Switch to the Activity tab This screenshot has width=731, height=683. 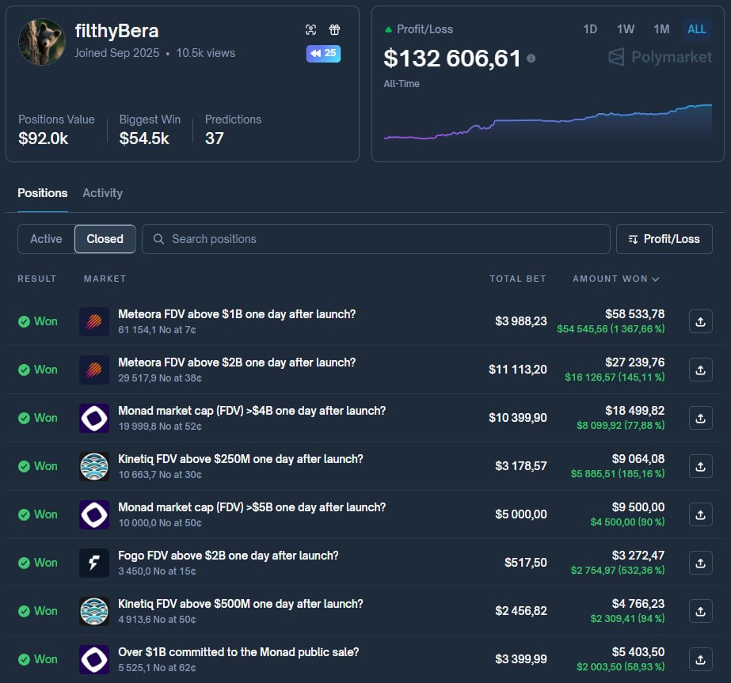(103, 193)
